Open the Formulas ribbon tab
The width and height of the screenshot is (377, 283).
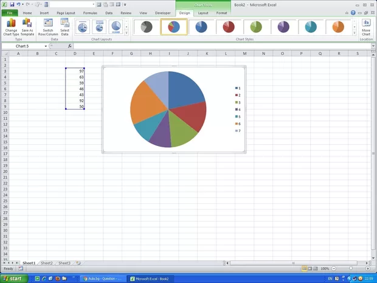click(x=89, y=13)
